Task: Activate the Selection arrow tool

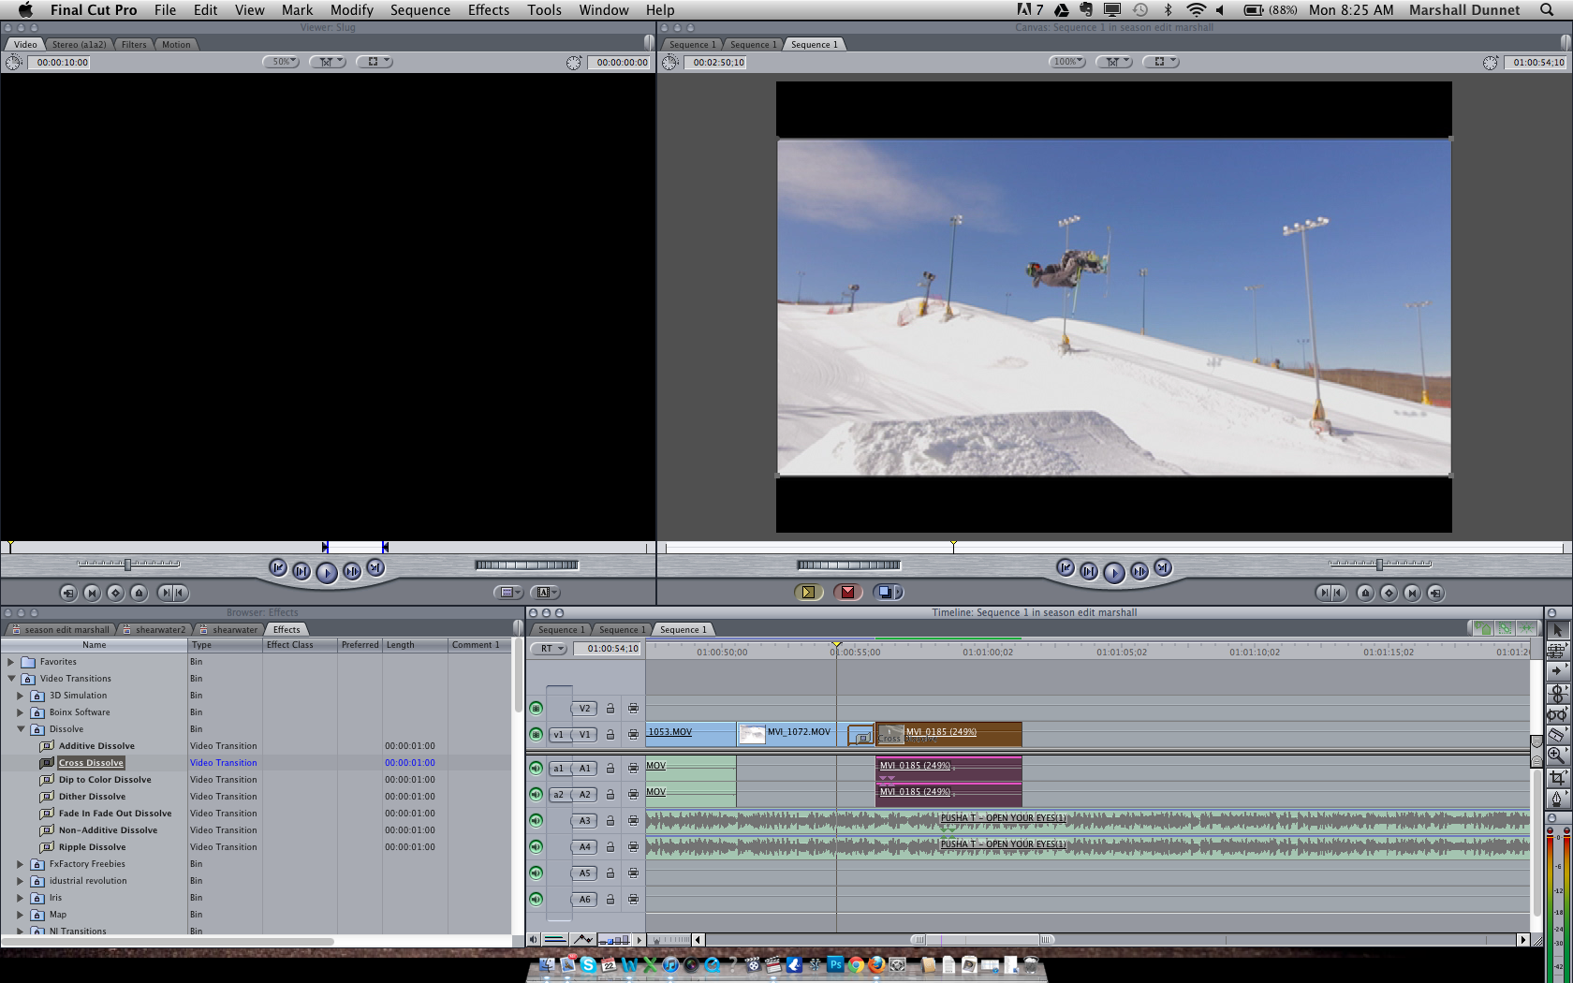Action: (x=1556, y=631)
